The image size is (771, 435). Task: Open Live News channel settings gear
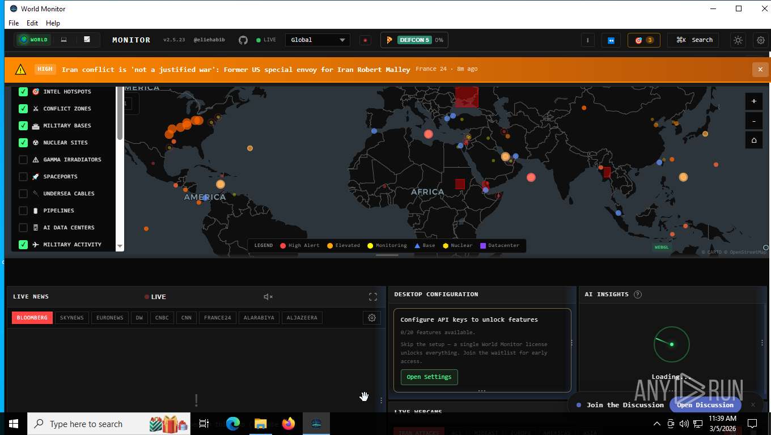372,318
